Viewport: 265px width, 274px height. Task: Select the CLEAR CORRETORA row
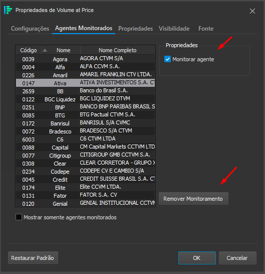[x=86, y=163]
